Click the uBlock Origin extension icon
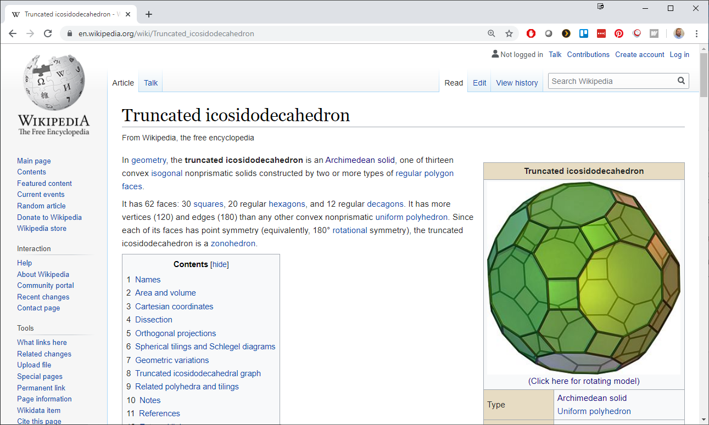 [531, 33]
